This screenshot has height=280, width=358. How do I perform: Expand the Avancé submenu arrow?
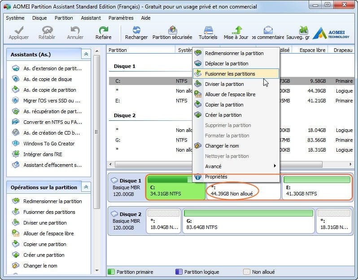pyautogui.click(x=275, y=166)
